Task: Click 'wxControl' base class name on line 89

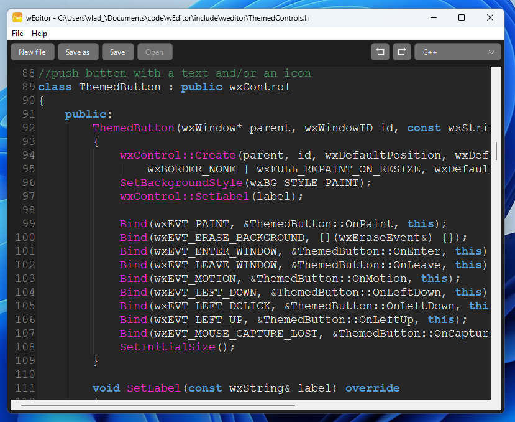Action: point(260,87)
